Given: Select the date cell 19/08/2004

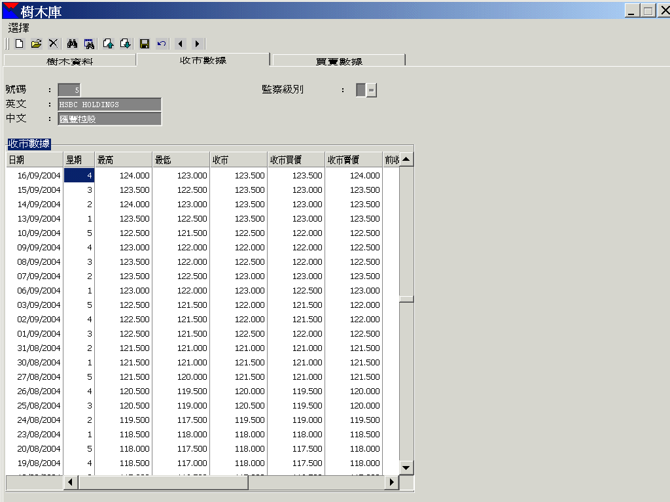Looking at the screenshot, I should tap(35, 463).
